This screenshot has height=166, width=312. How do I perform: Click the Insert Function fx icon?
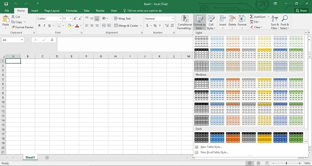[x=52, y=40]
